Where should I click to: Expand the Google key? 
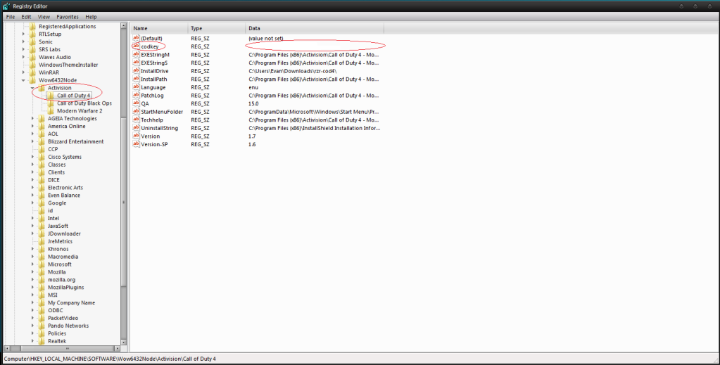coord(32,203)
